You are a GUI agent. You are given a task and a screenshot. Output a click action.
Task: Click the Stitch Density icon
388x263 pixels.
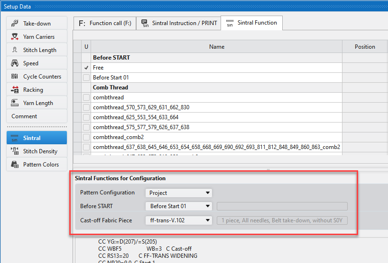(x=15, y=151)
